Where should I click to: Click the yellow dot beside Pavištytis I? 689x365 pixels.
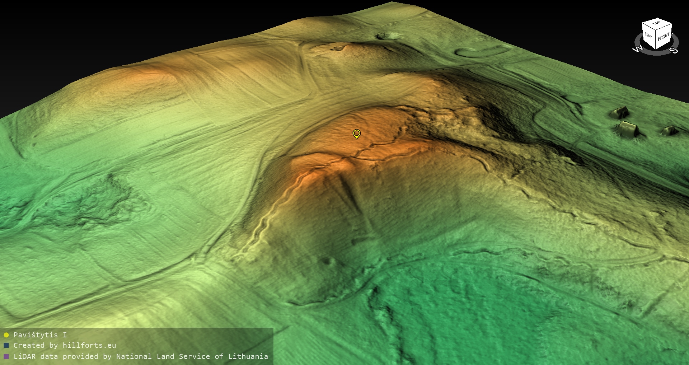click(x=6, y=335)
